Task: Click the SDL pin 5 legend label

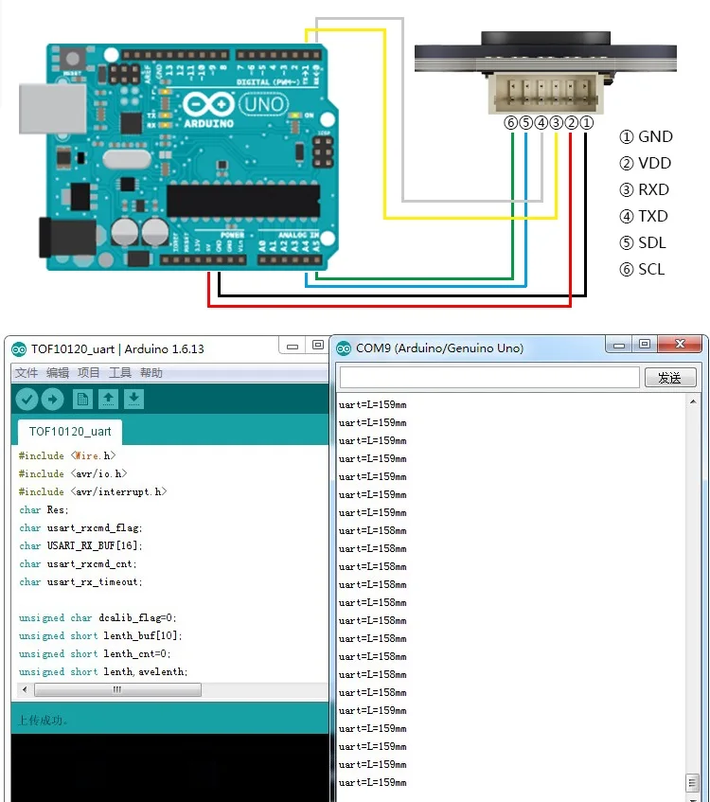Action: pyautogui.click(x=643, y=243)
